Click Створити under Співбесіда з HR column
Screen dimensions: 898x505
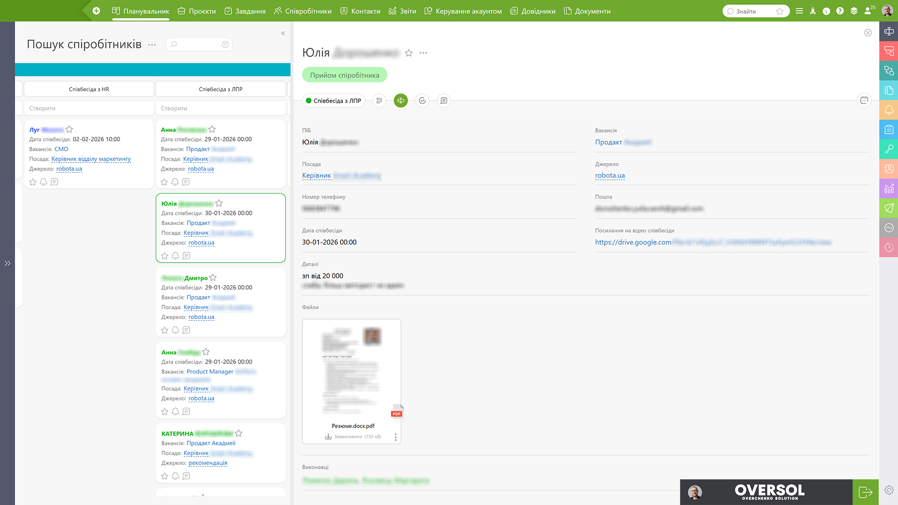pyautogui.click(x=89, y=108)
